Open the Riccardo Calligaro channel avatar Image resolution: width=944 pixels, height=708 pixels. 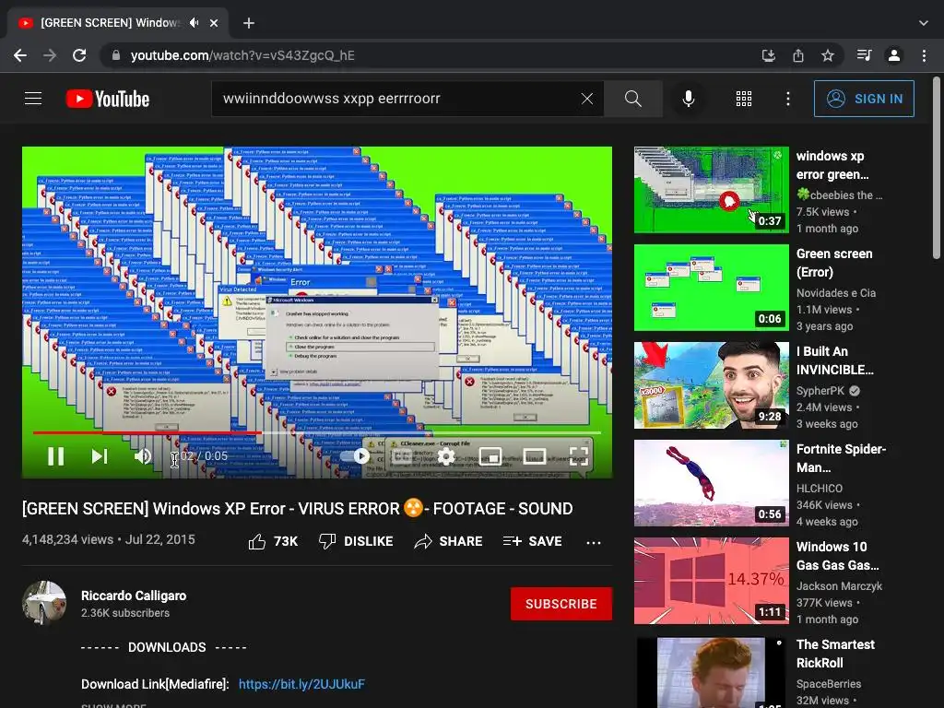tap(44, 603)
